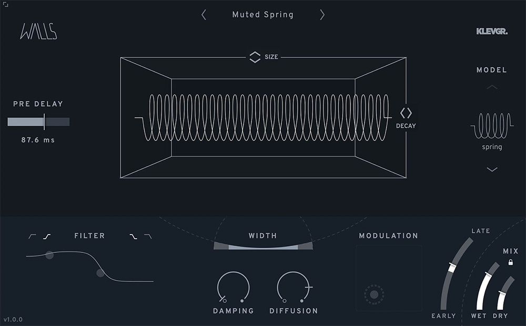This screenshot has height=326, width=526.
Task: Click the KLEVGR logo
Action: click(492, 31)
